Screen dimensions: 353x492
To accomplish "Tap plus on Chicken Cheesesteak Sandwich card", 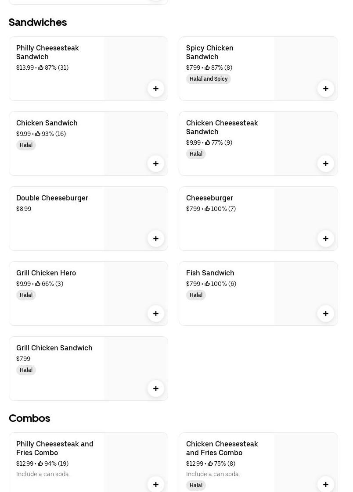I will [x=326, y=164].
